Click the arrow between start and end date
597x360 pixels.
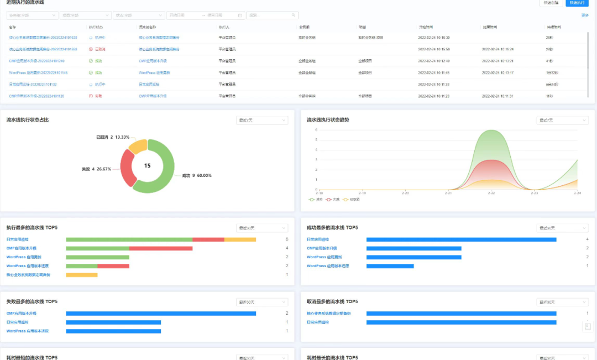click(x=203, y=15)
